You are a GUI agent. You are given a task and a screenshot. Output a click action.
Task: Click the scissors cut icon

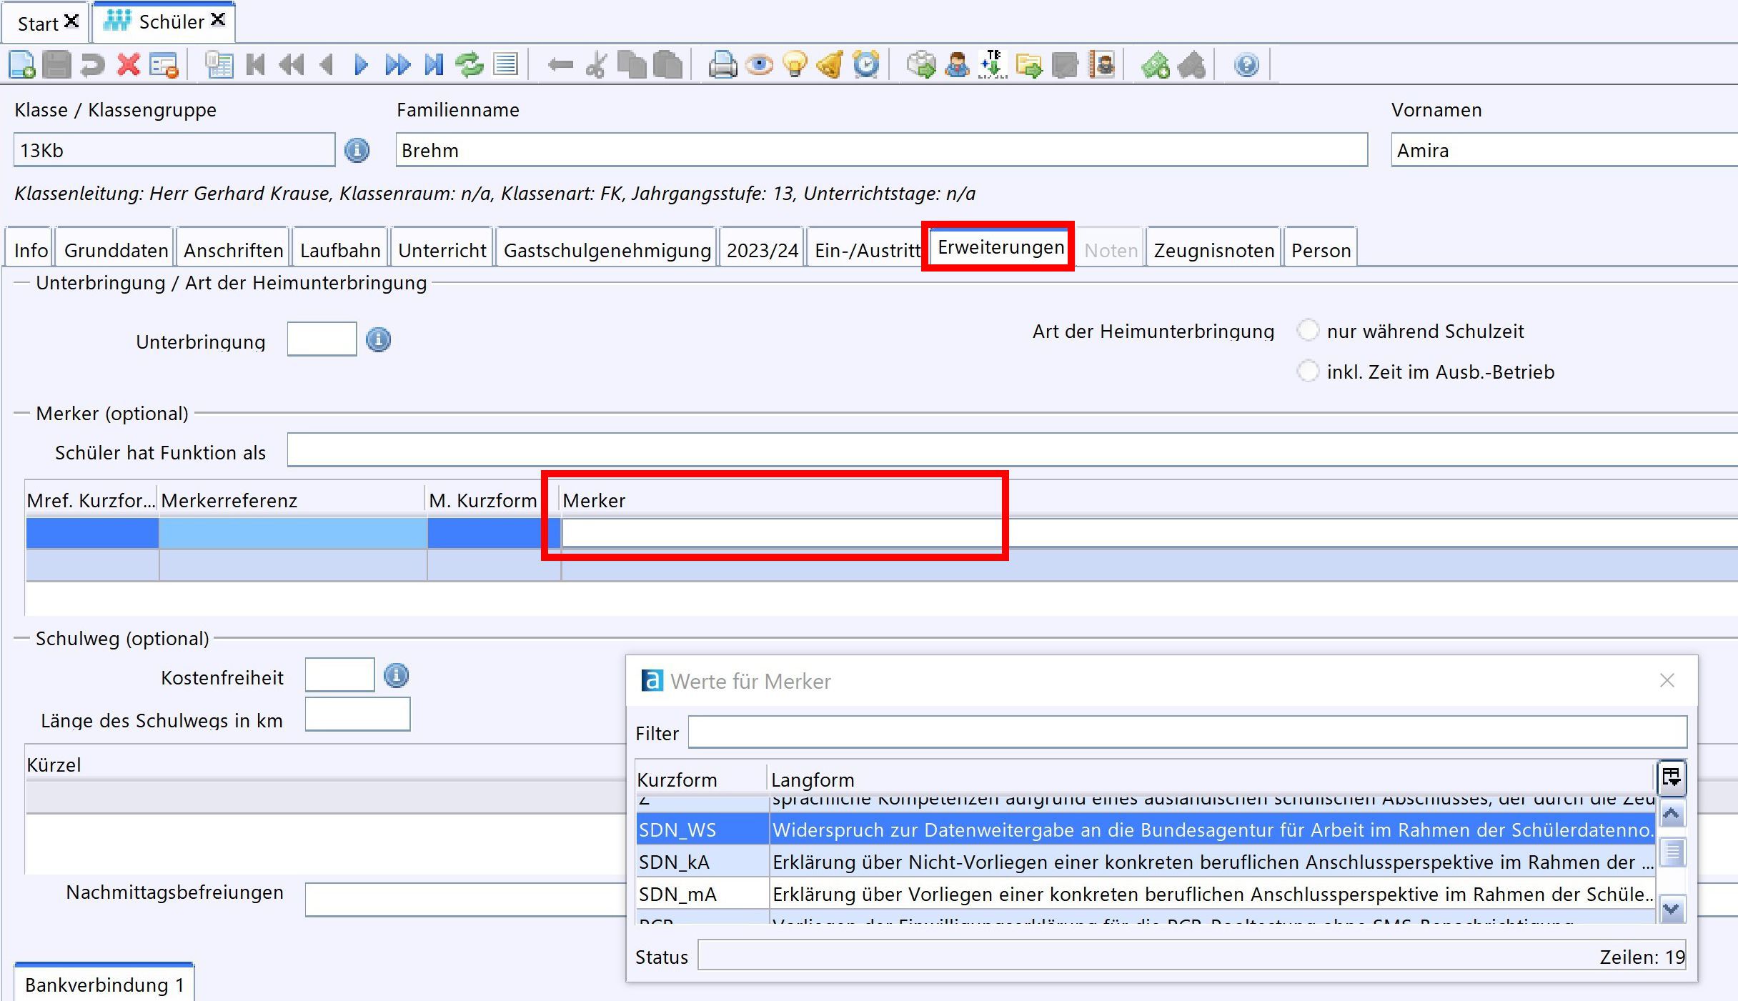(x=596, y=65)
